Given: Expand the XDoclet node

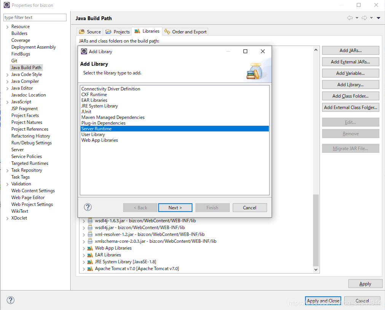Looking at the screenshot, I should point(7,218).
